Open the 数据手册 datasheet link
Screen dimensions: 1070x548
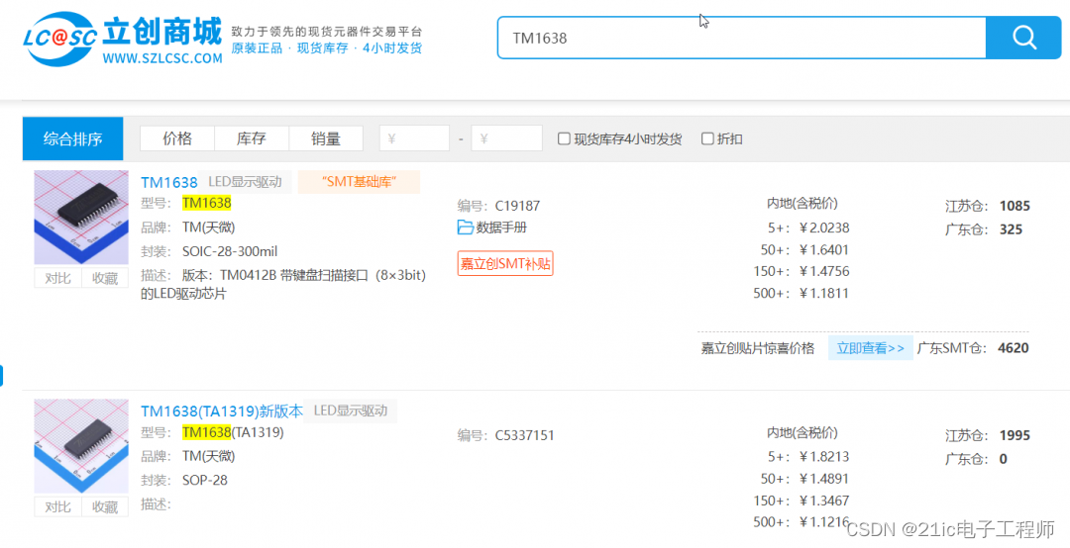click(501, 228)
